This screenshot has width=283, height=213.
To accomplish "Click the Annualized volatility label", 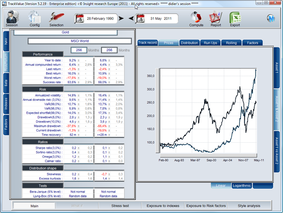I will (49, 95).
